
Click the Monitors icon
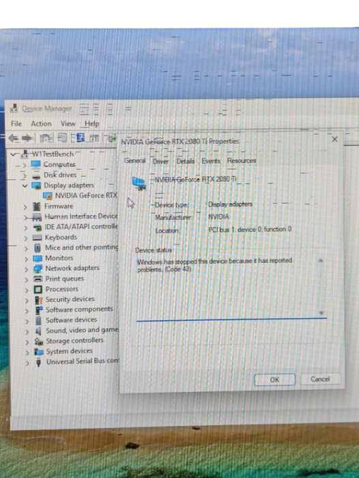tap(38, 259)
